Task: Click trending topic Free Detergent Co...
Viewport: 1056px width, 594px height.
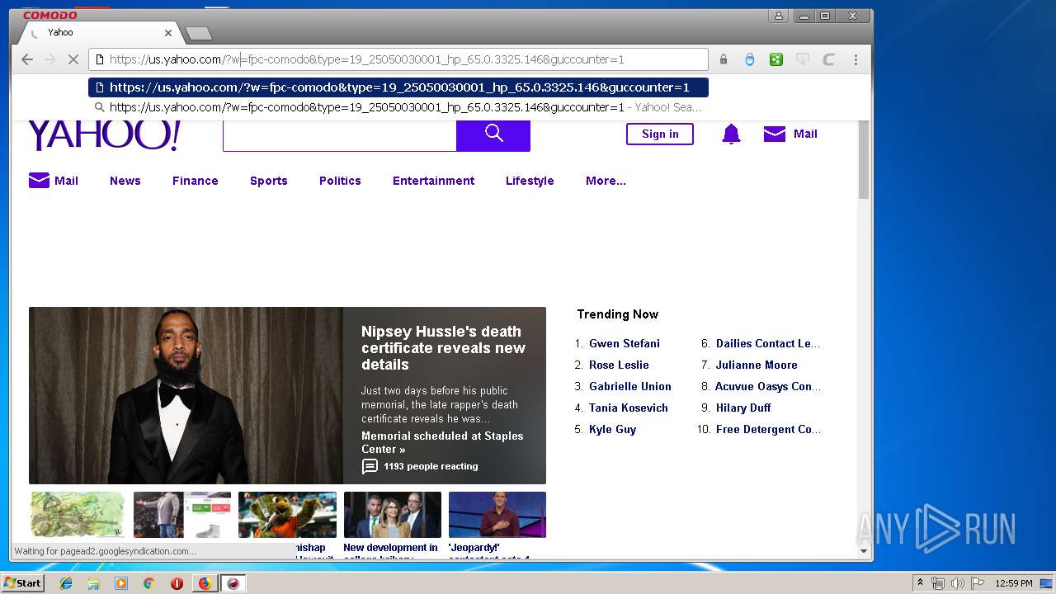Action: coord(768,429)
